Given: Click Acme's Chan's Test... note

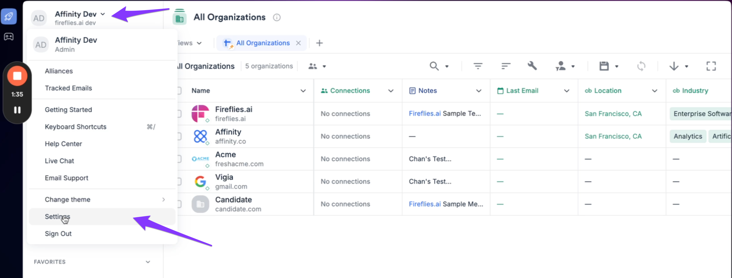Looking at the screenshot, I should 430,159.
